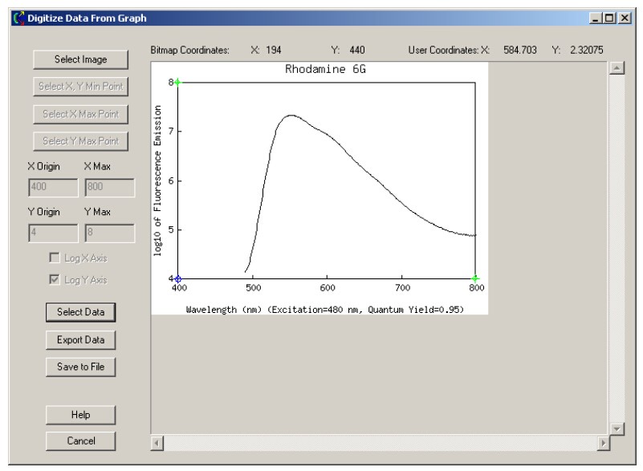Click the Rhodamine 6G graph title
Viewport: 643px width, 471px height.
pos(325,69)
